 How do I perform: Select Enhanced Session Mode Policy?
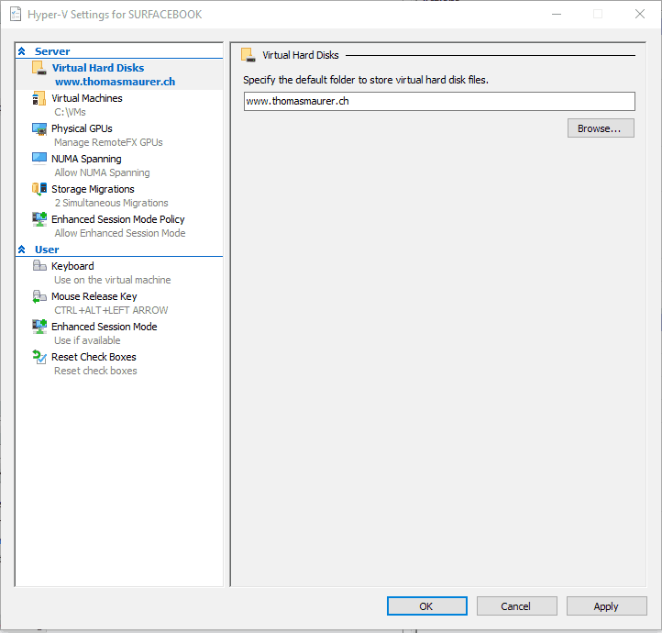click(x=117, y=219)
